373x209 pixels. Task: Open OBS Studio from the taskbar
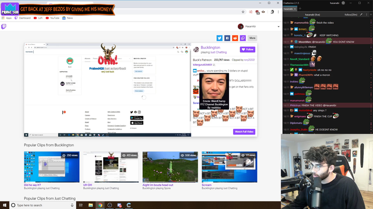point(110,205)
